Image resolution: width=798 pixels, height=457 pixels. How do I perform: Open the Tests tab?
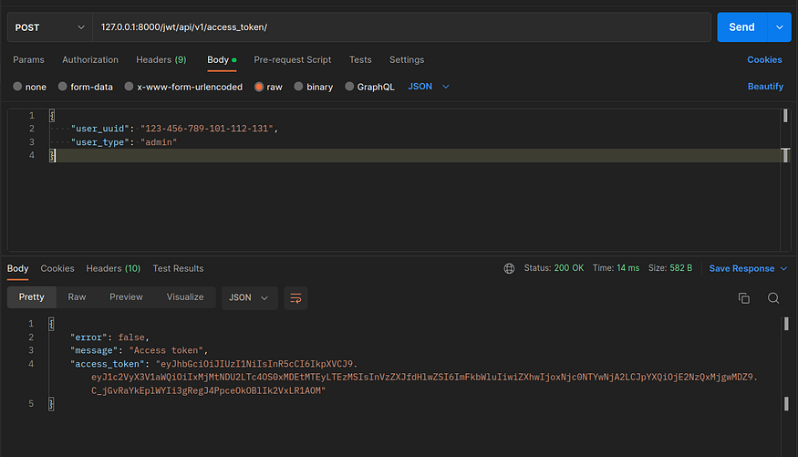pyautogui.click(x=360, y=60)
